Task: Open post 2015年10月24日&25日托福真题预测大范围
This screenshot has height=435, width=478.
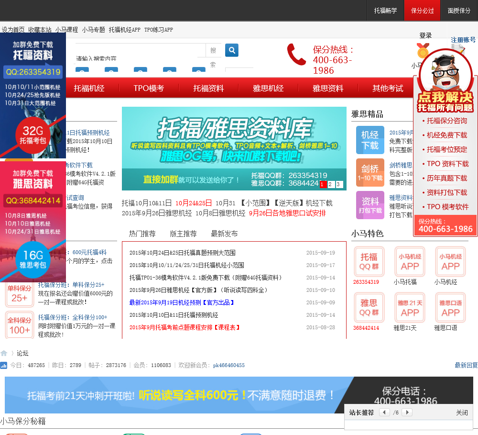Action: [182, 253]
